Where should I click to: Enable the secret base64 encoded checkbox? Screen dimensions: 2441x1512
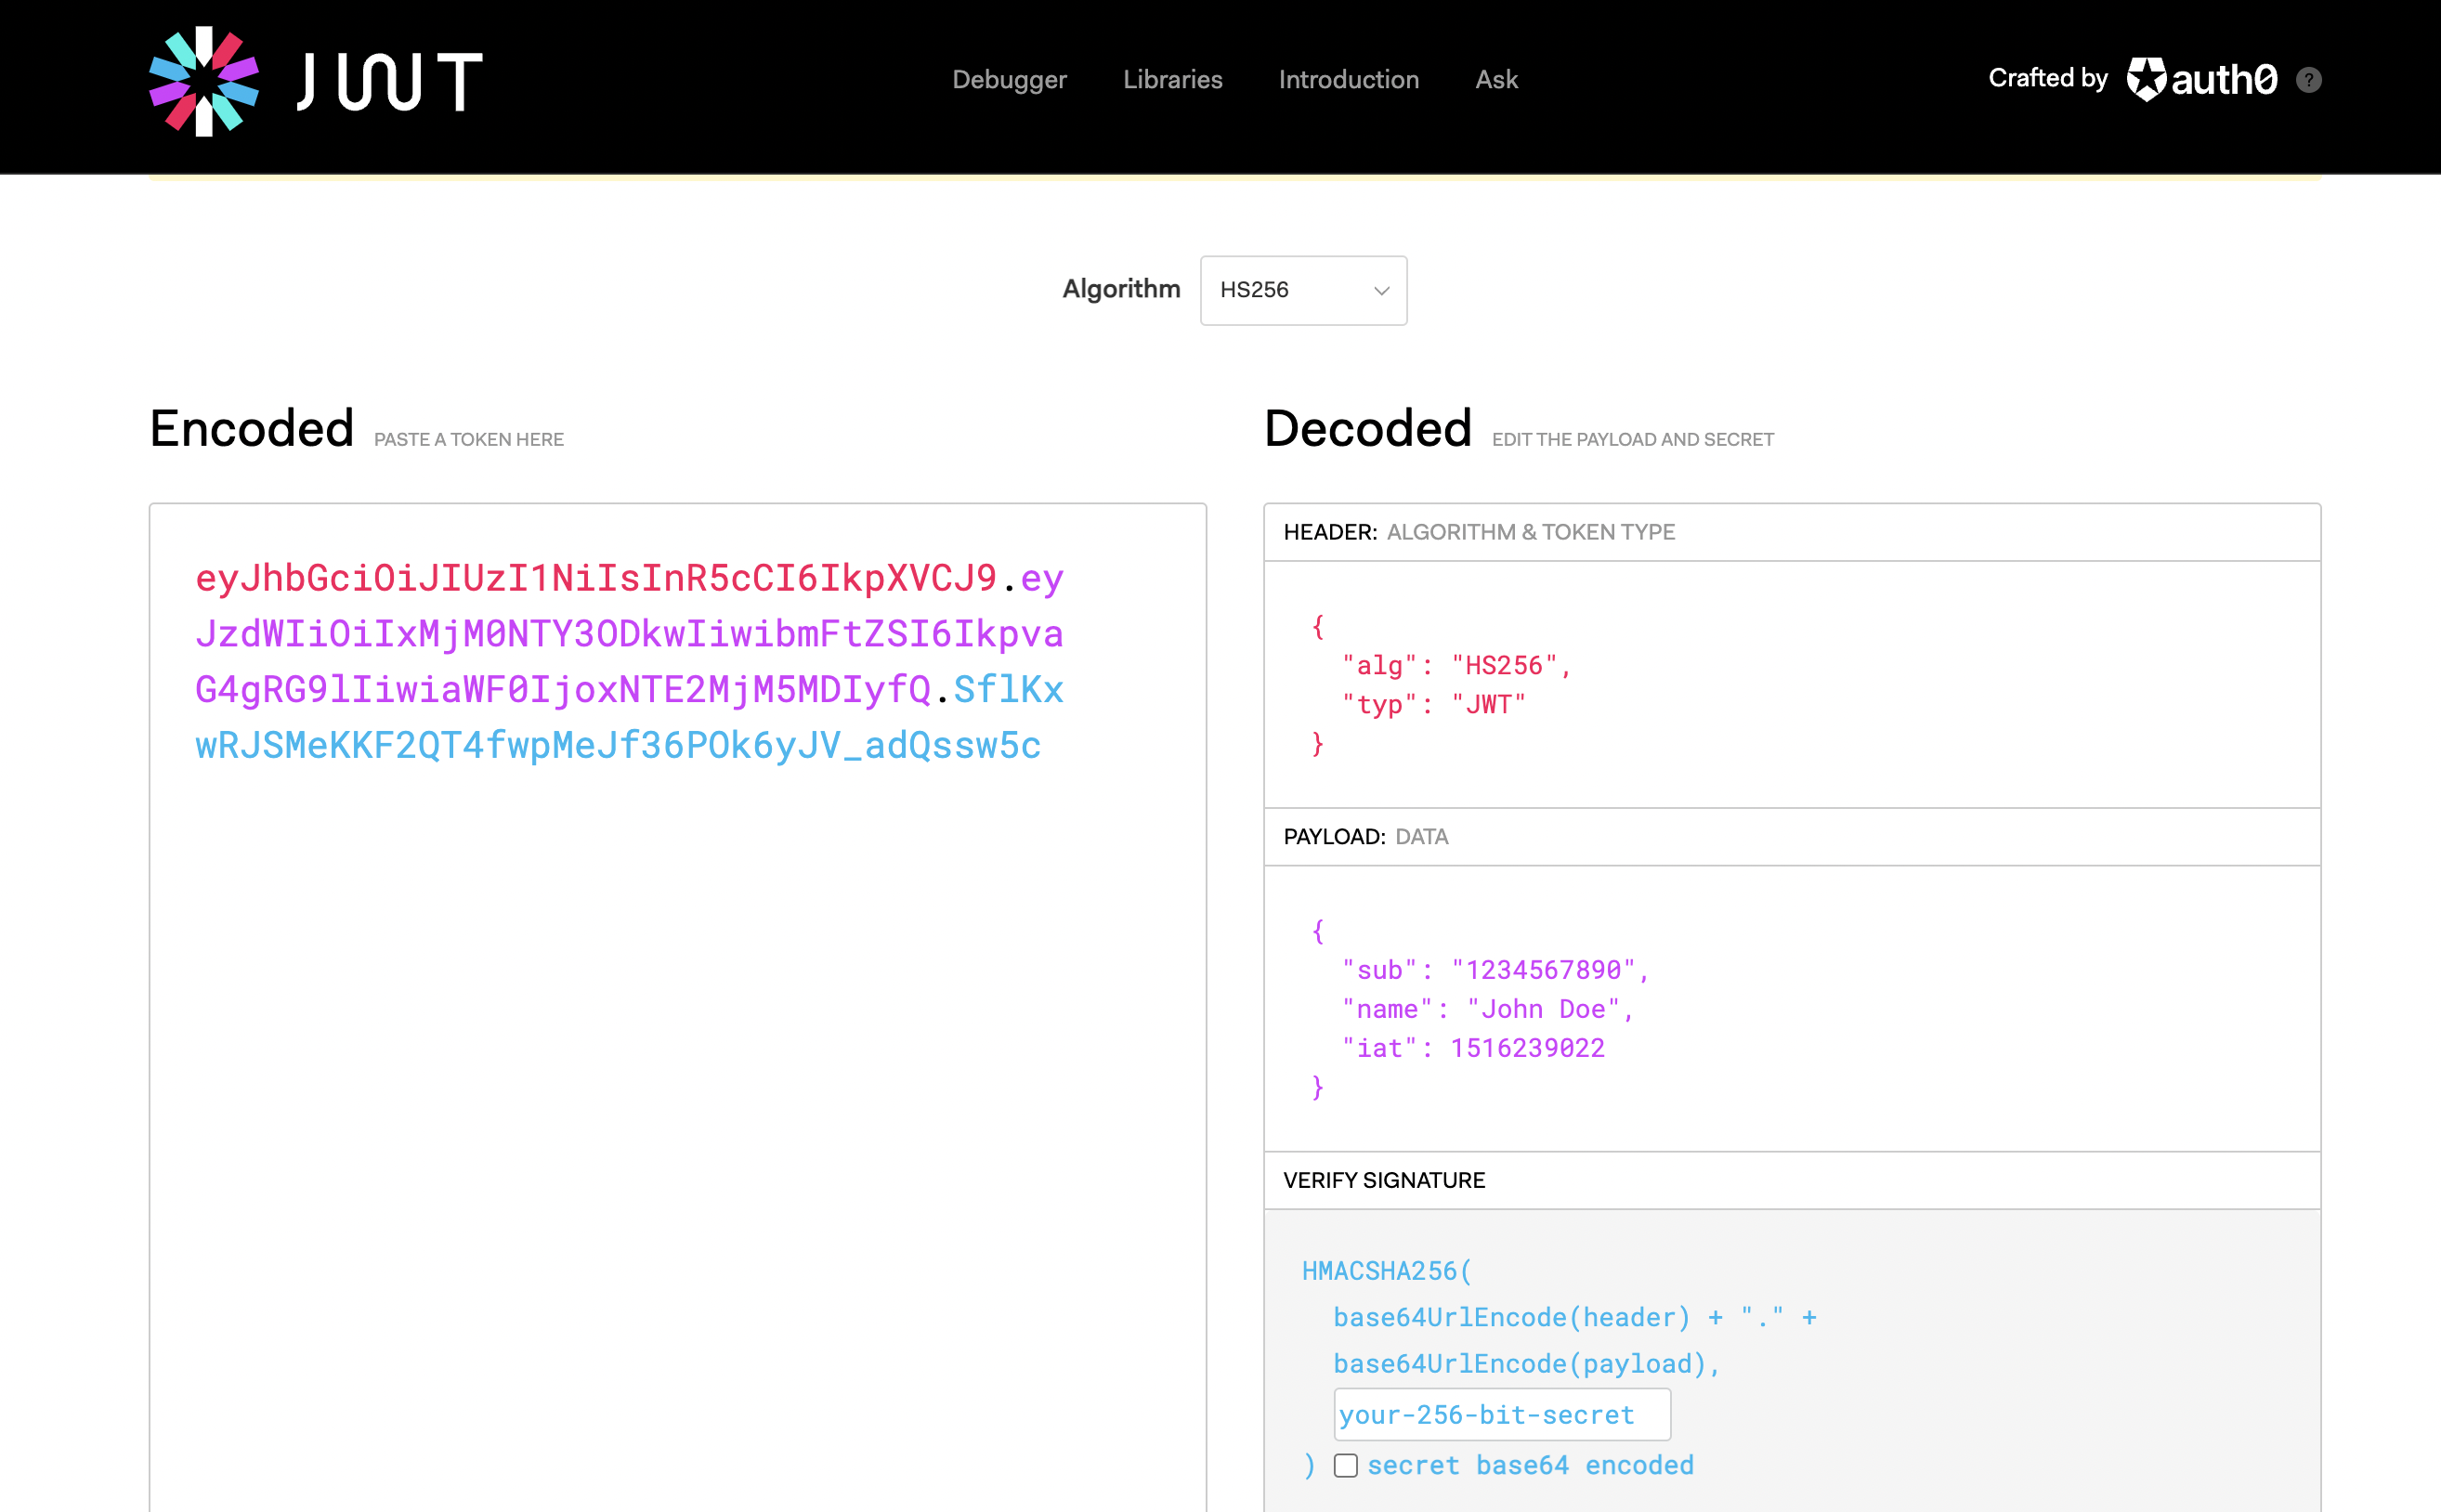pos(1345,1465)
